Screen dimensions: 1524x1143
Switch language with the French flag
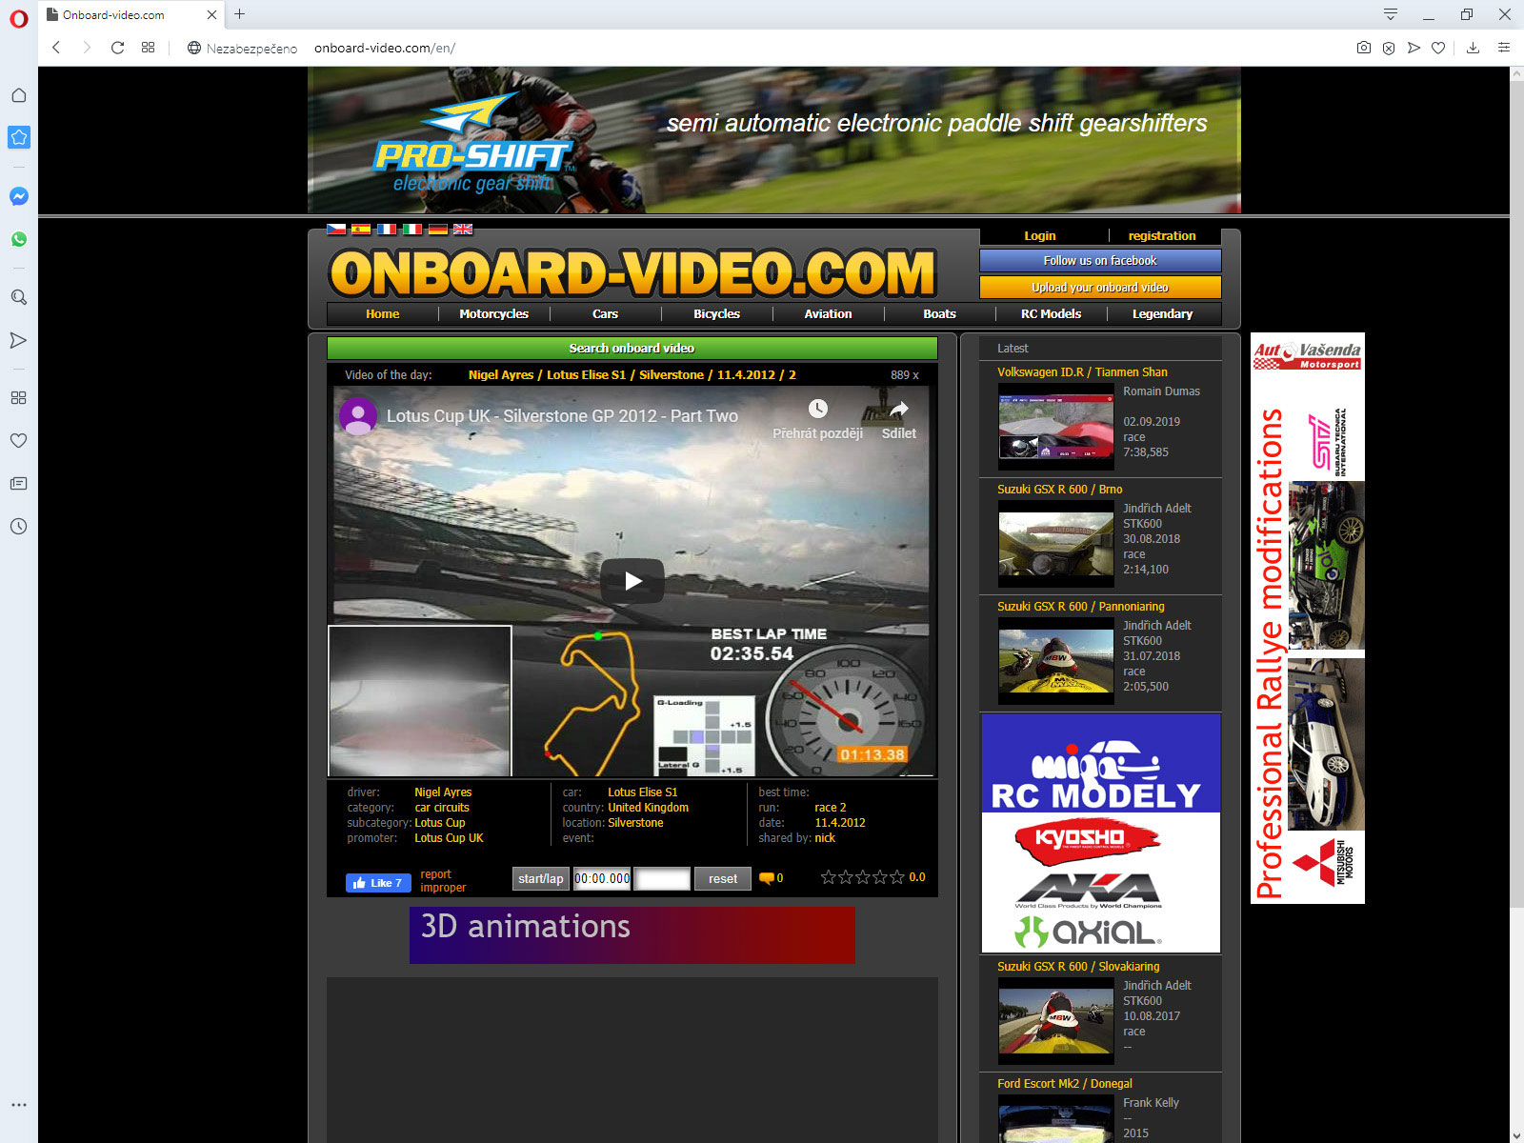coord(387,229)
